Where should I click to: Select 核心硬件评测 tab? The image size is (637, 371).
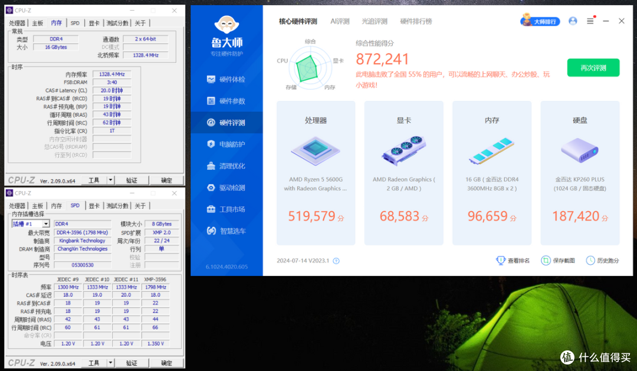(298, 21)
